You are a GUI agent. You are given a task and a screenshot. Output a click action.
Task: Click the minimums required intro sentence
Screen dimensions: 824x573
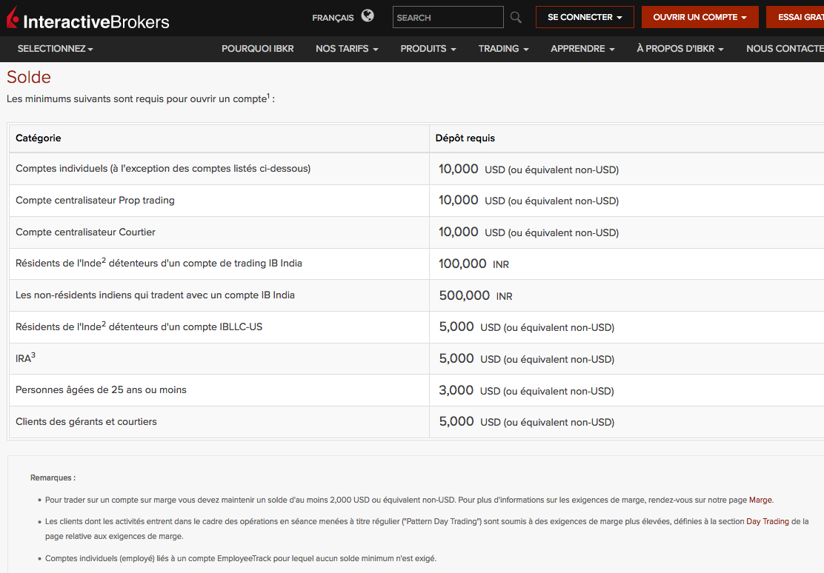pos(140,98)
